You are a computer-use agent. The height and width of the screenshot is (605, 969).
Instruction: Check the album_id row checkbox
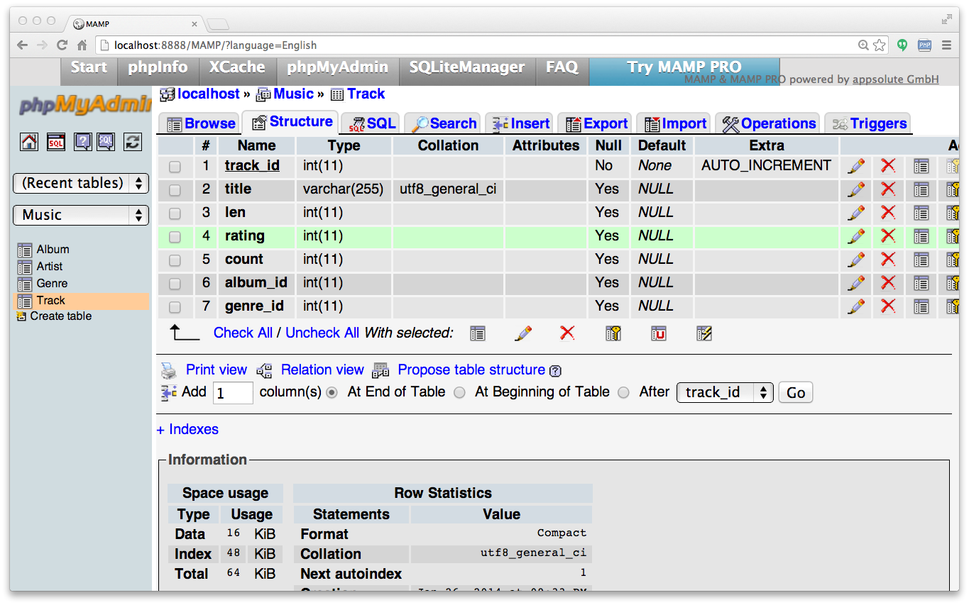pos(175,284)
